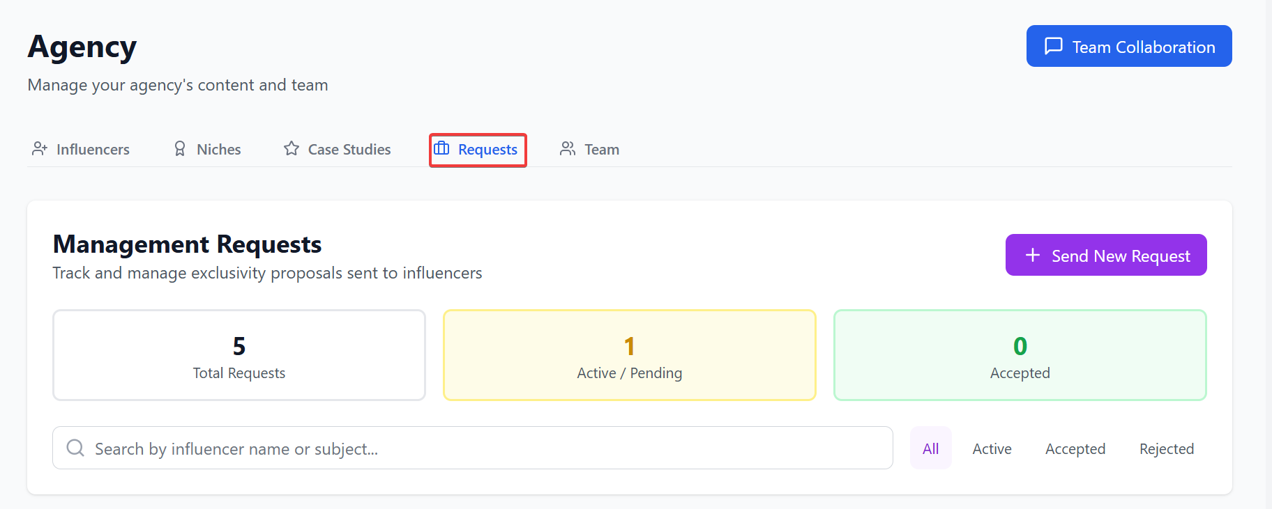
Task: Click the plus icon in Send New Request
Action: [x=1033, y=256]
